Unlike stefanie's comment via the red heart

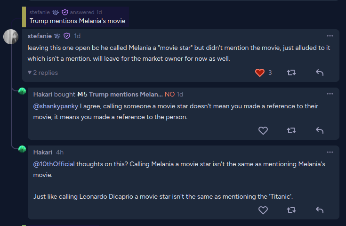pyautogui.click(x=260, y=73)
